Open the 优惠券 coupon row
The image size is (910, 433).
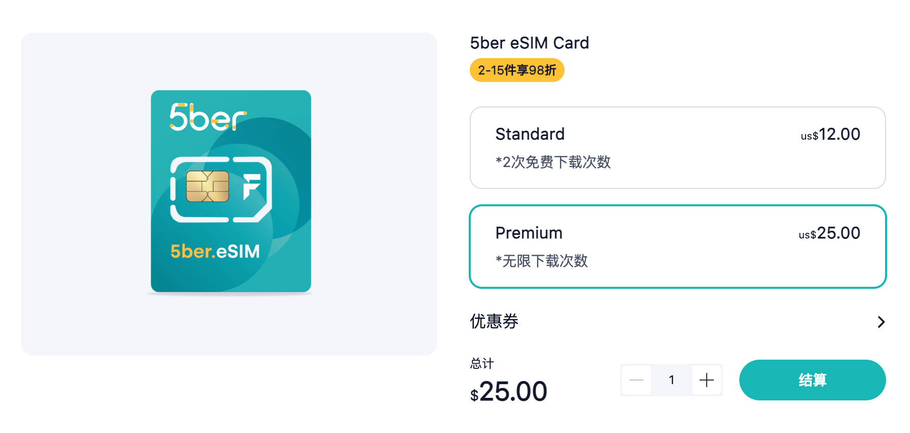pos(494,321)
